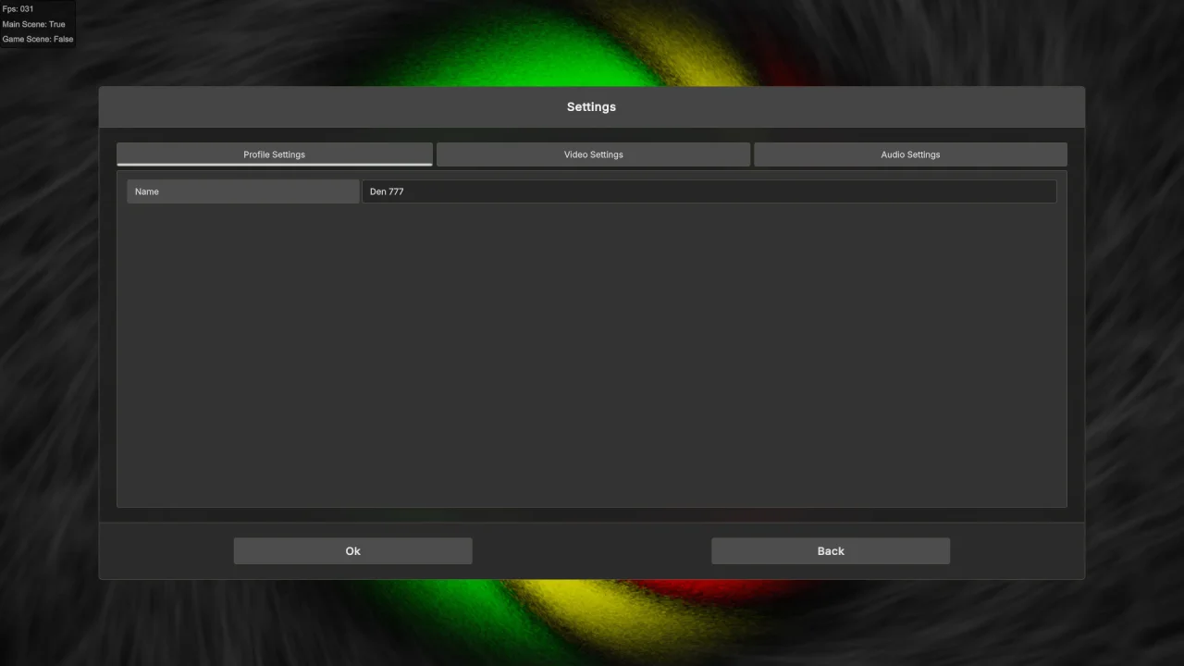Click the Fps: 031 debug readout
The width and height of the screenshot is (1184, 666).
pos(18,9)
